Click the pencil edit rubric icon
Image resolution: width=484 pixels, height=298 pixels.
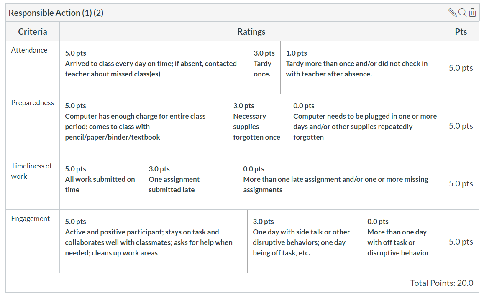pyautogui.click(x=452, y=13)
